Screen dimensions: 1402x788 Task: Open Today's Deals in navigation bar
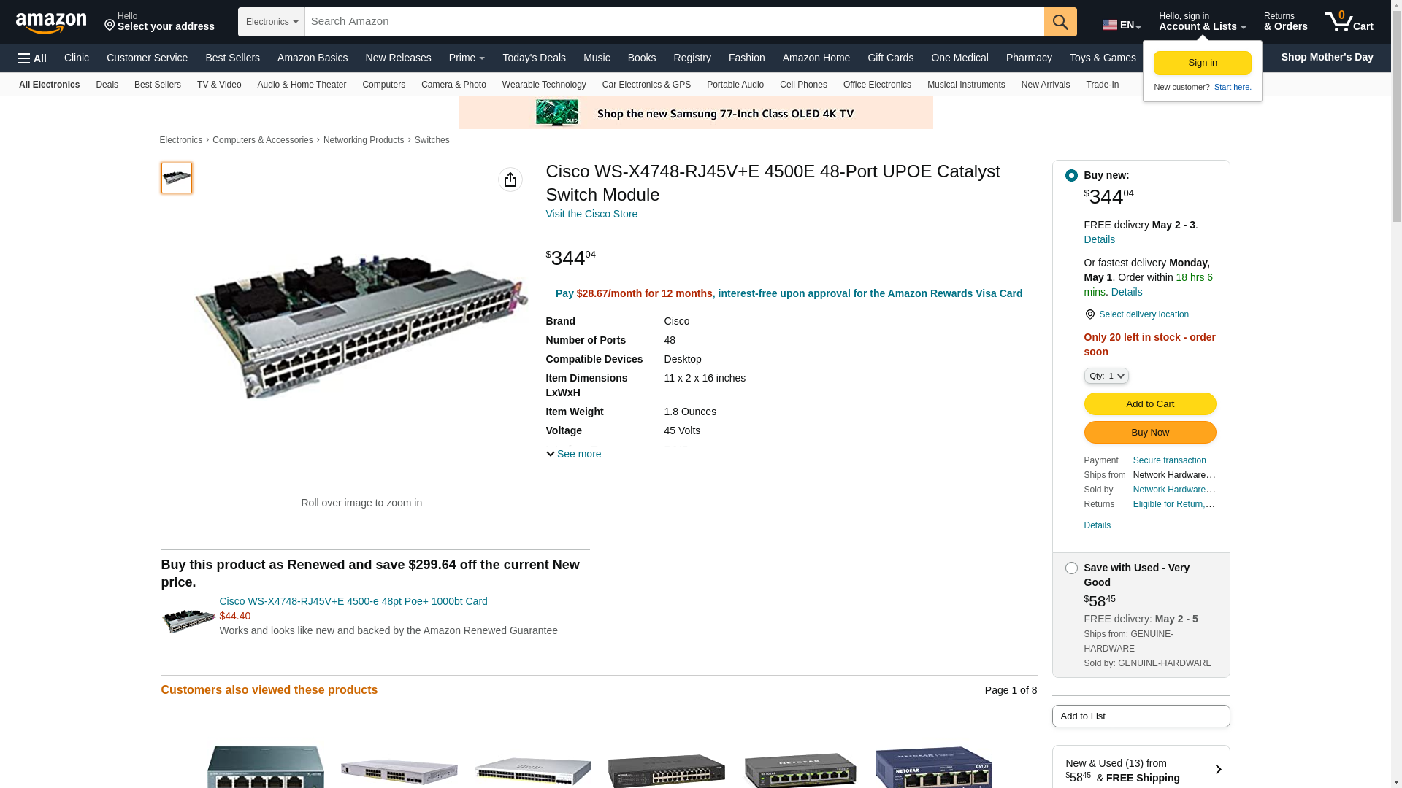coord(534,58)
